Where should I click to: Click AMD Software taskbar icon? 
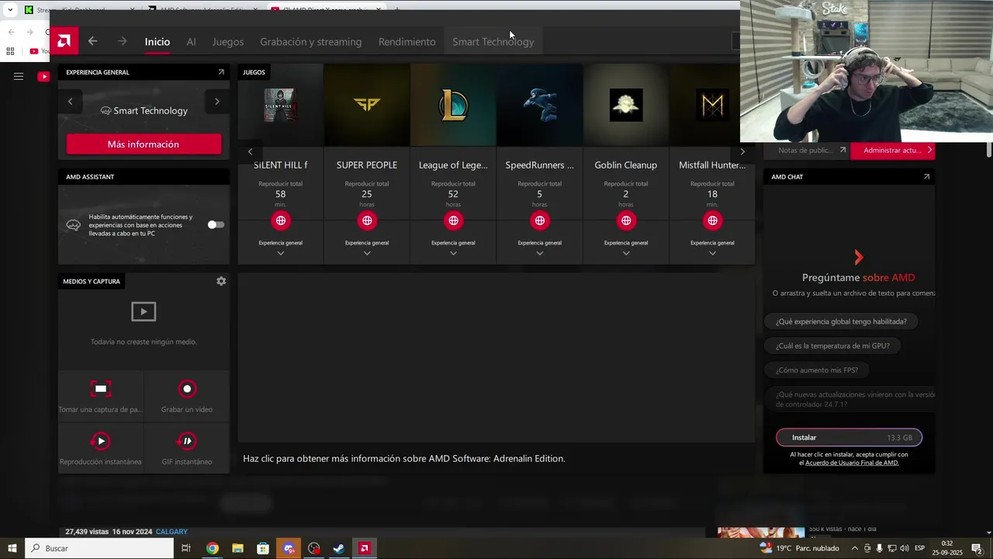click(x=365, y=548)
